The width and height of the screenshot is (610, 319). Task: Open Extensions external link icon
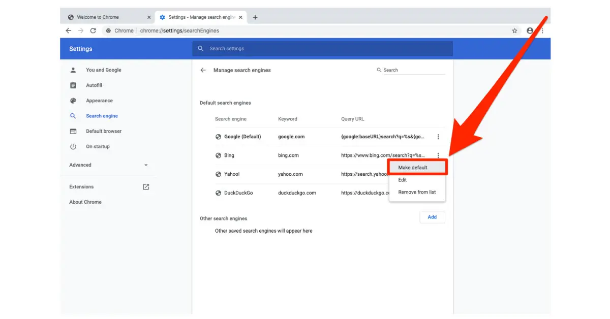[146, 187]
